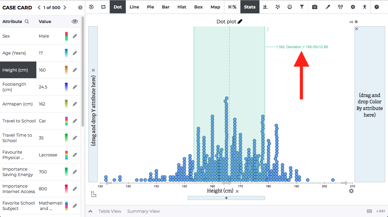Edit Sex attribute with pencil icon
The image size is (388, 217).
point(75,36)
